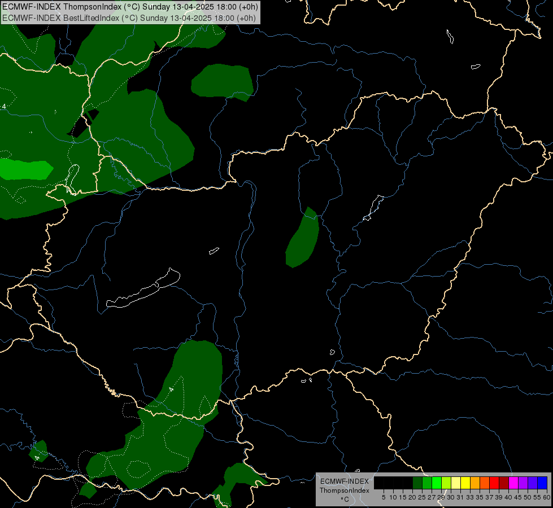Select the blue 55-60 legend swatch

(542, 483)
